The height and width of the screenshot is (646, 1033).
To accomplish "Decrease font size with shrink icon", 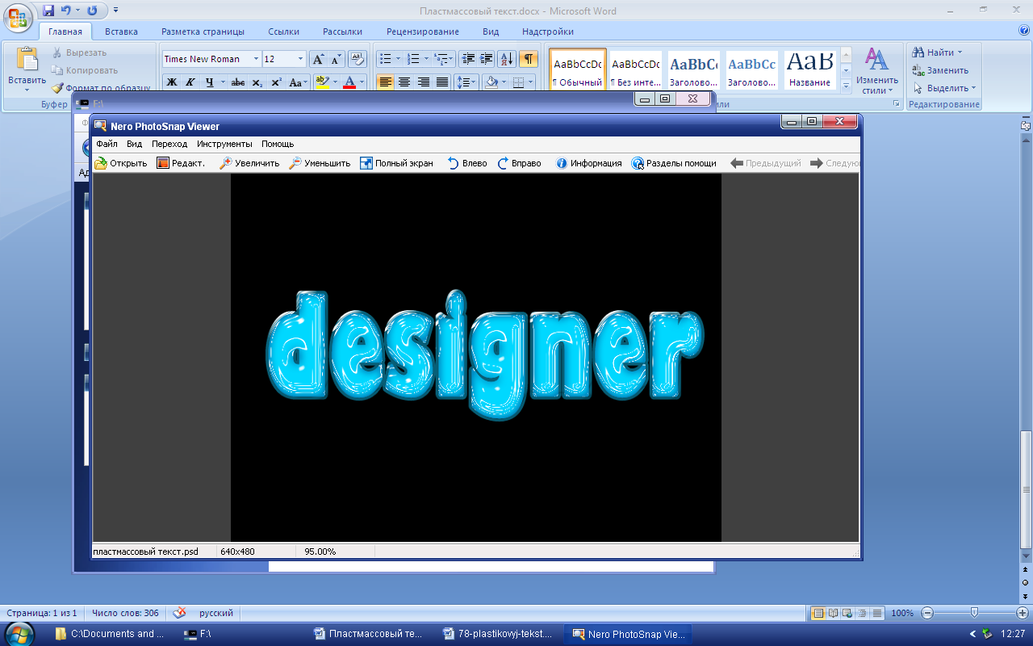I will click(337, 59).
